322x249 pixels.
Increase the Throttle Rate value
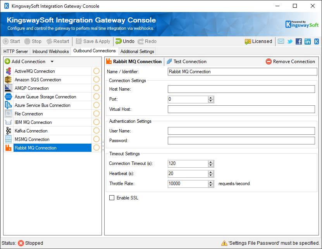[211, 182]
